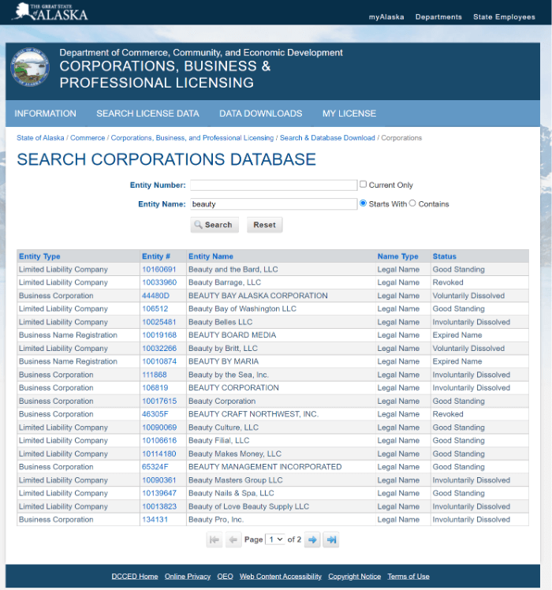The width and height of the screenshot is (552, 590).
Task: Open the OEO footer link
Action: coord(225,577)
